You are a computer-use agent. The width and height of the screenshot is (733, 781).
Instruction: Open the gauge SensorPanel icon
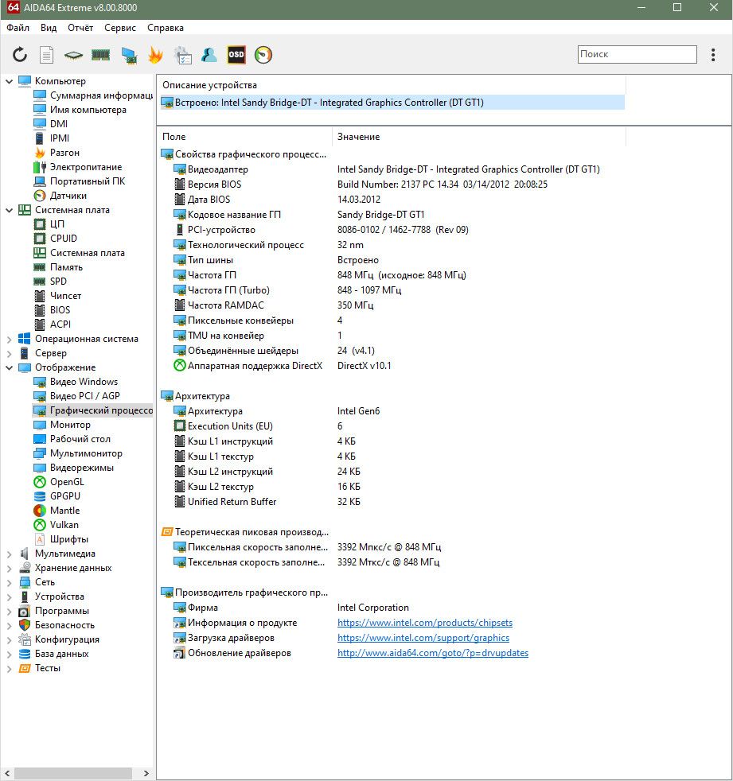pos(263,54)
